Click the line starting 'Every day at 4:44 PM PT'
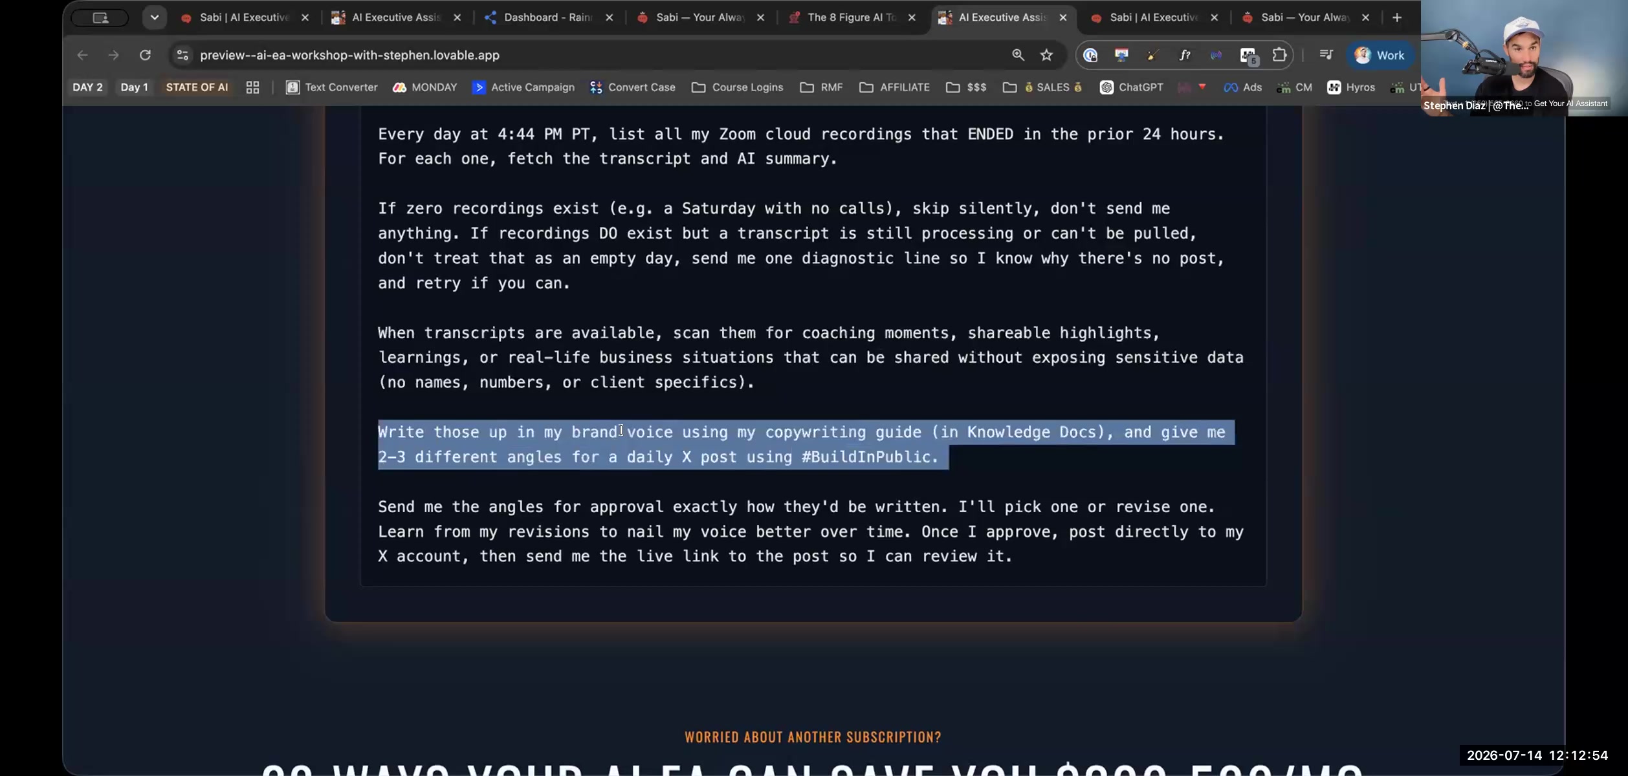This screenshot has width=1628, height=776. click(801, 135)
